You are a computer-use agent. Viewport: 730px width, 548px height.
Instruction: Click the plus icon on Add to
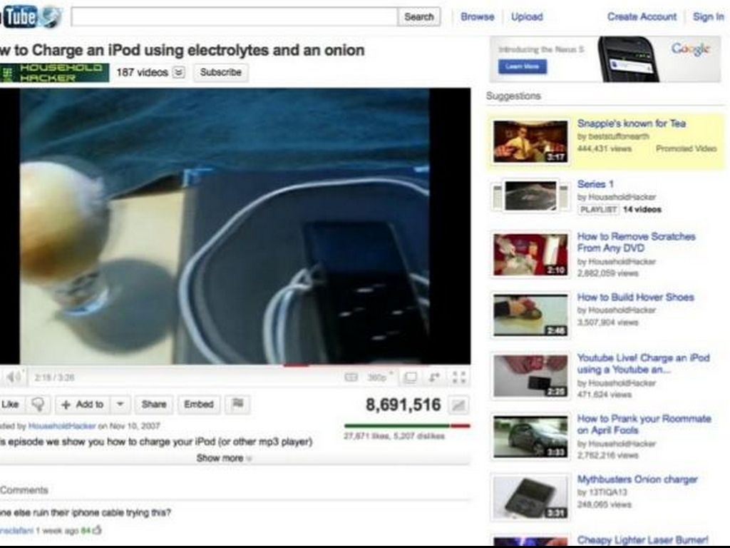tap(66, 405)
